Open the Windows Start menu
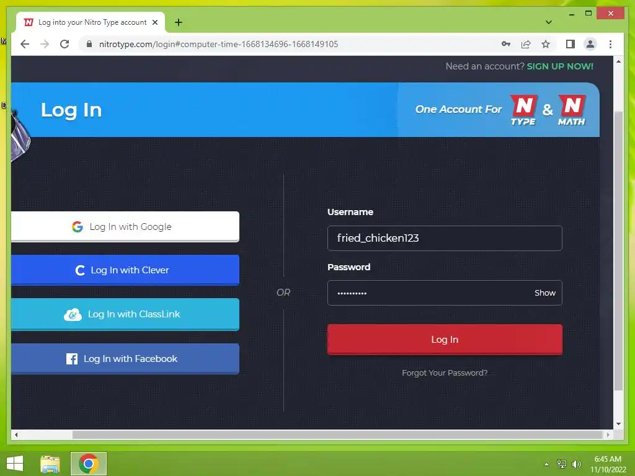 tap(15, 464)
